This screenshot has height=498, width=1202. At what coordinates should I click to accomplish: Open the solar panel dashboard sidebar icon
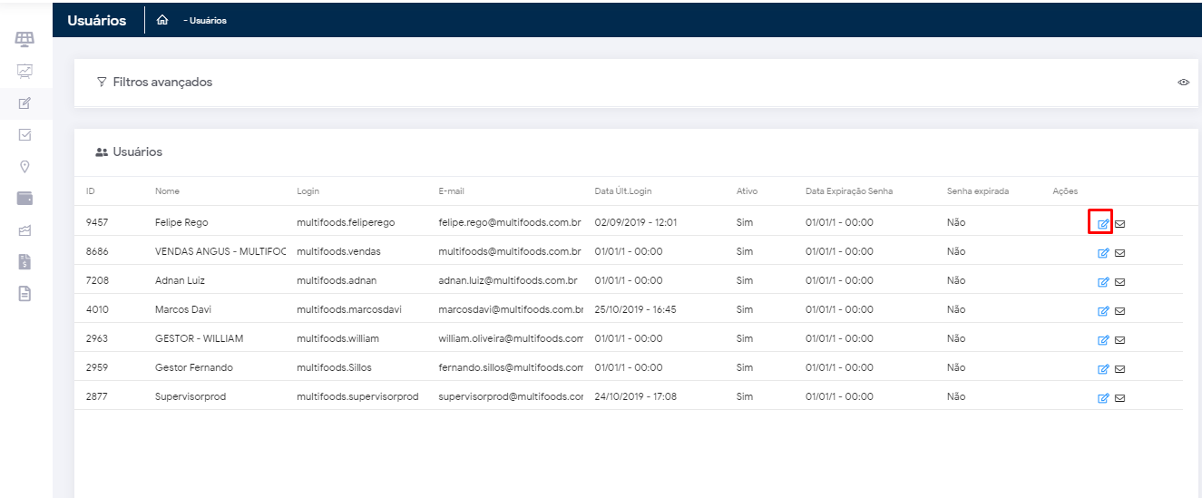(24, 39)
